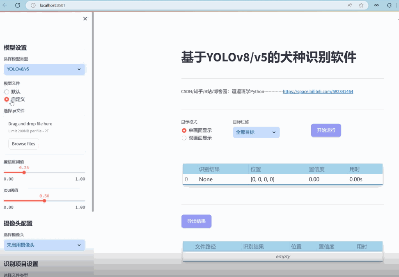
Task: Open the bilibili space hyperlink
Action: click(318, 91)
